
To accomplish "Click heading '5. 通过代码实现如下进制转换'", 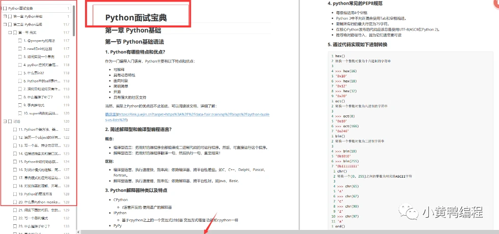I will 357,45.
